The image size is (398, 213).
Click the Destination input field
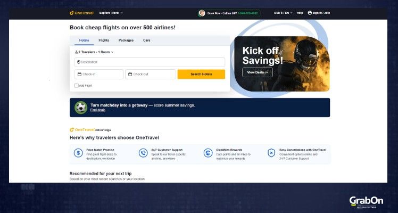(x=150, y=62)
